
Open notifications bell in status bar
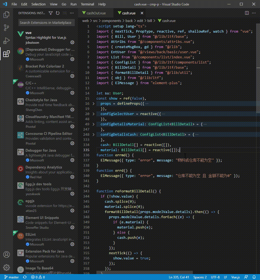254,277
